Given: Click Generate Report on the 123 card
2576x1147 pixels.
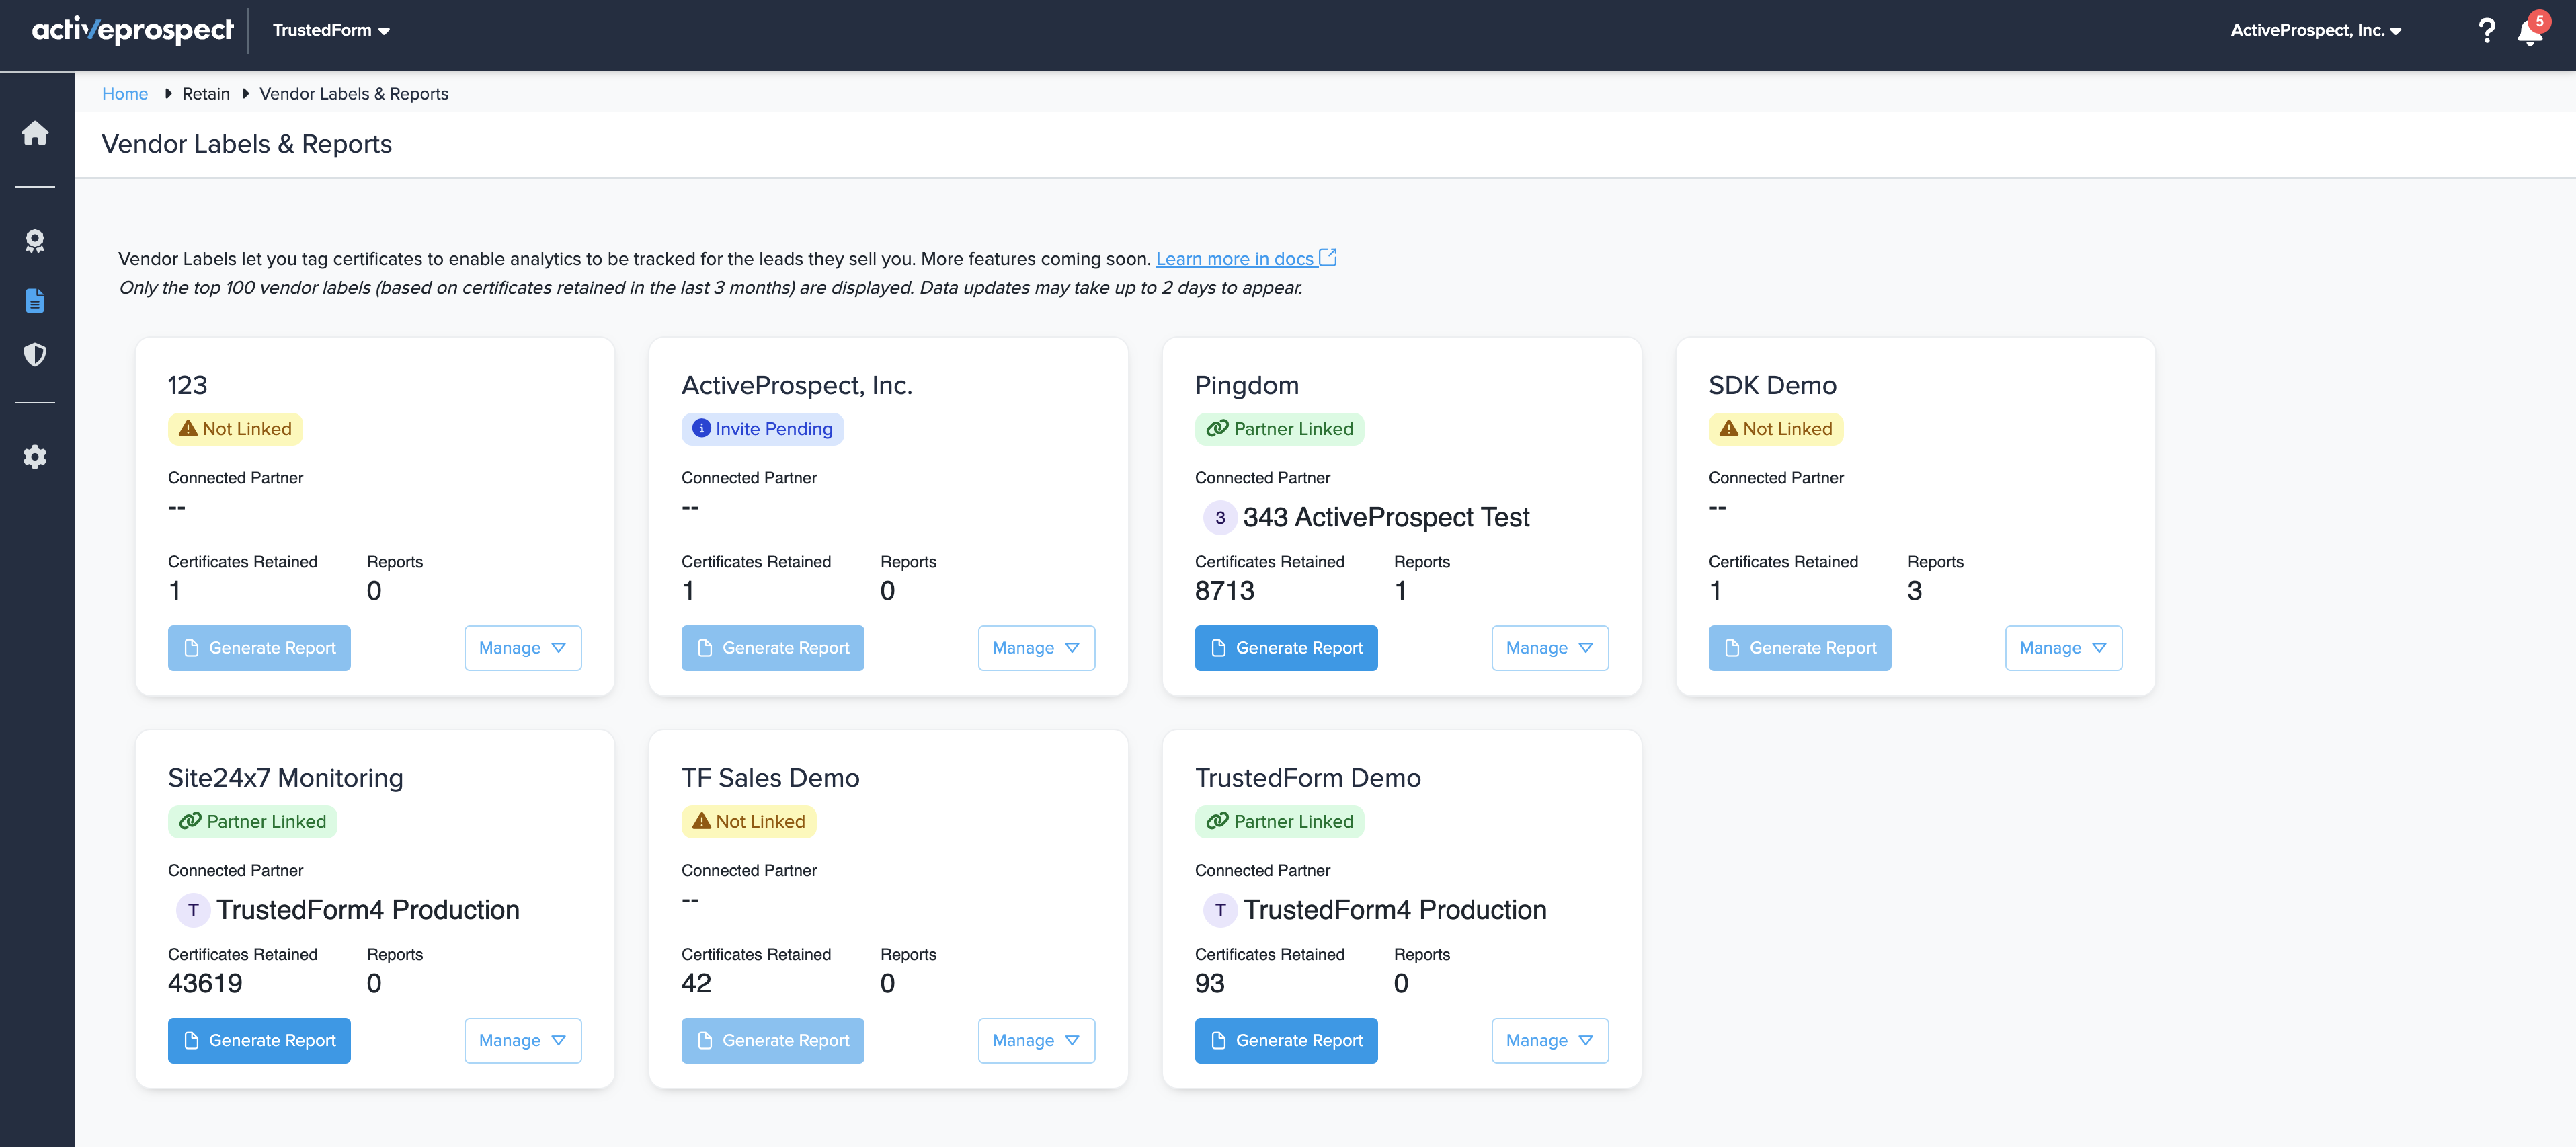Looking at the screenshot, I should pos(259,648).
